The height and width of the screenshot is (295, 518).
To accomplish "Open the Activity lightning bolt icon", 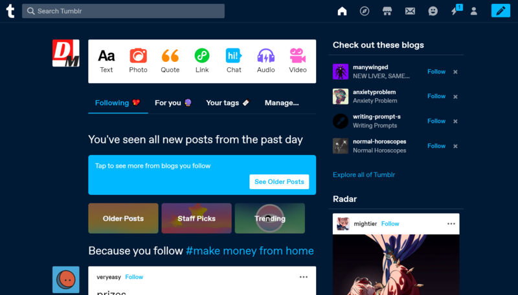I will [455, 11].
